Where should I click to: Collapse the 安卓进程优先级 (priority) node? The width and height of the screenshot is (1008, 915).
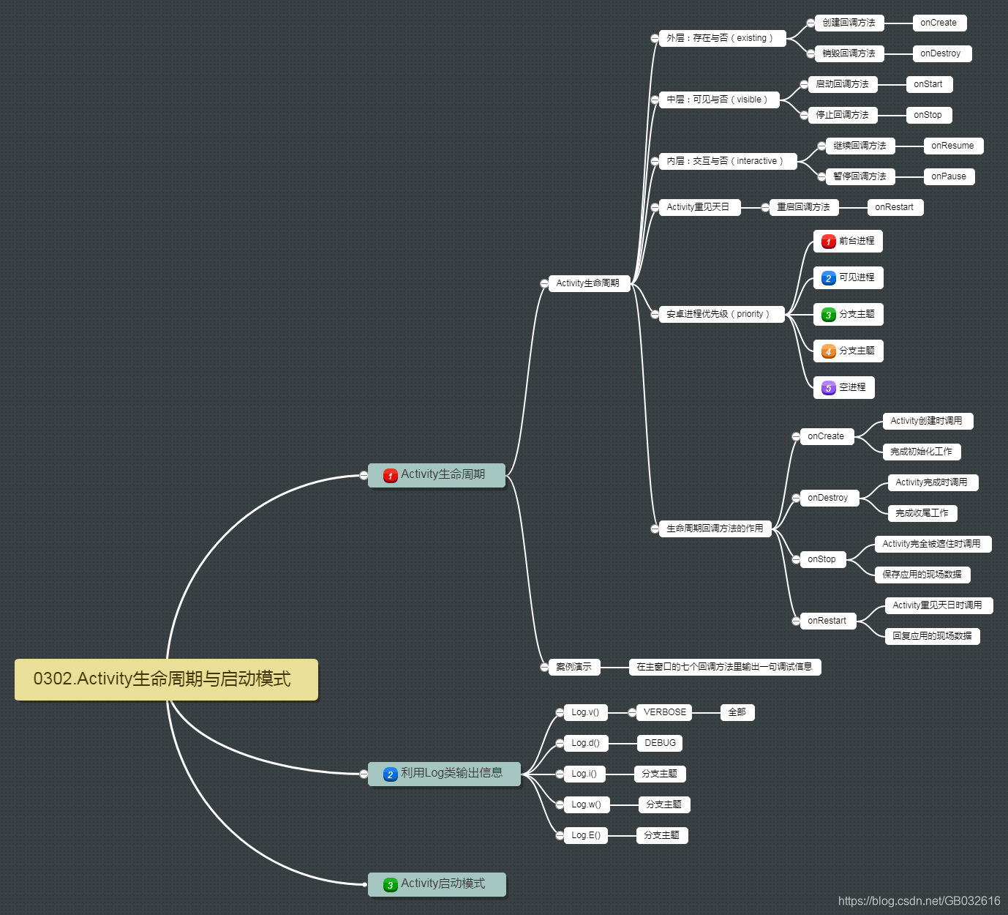click(655, 314)
